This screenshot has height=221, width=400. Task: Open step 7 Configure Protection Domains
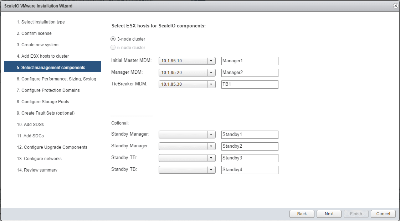(x=48, y=90)
